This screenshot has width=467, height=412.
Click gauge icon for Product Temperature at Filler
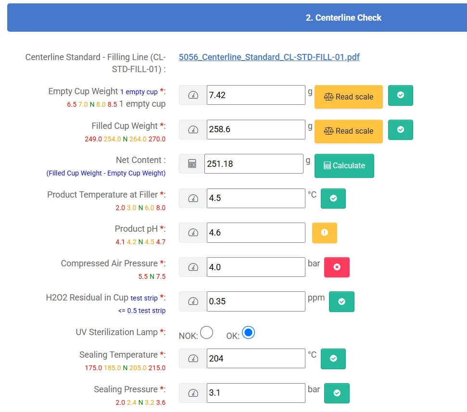point(193,198)
